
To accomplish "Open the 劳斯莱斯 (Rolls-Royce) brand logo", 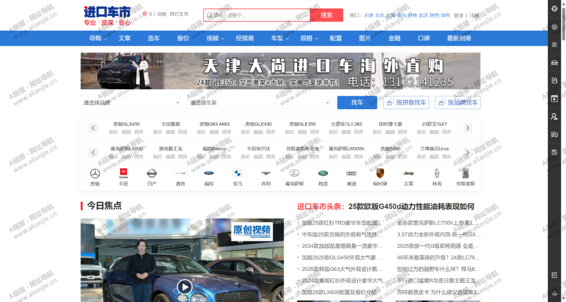I will (x=466, y=174).
